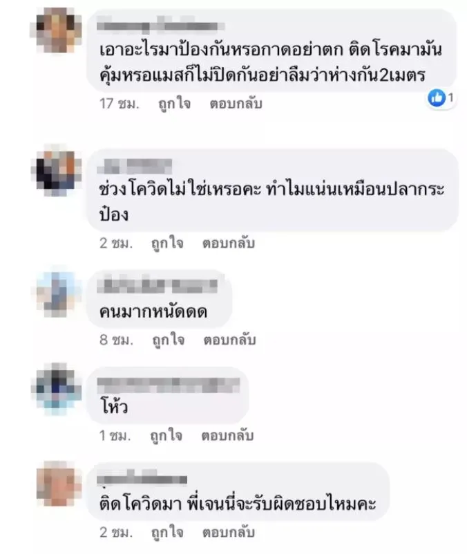The height and width of the screenshot is (557, 467).
Task: Open the second commenter's profile picture
Action: point(56,171)
